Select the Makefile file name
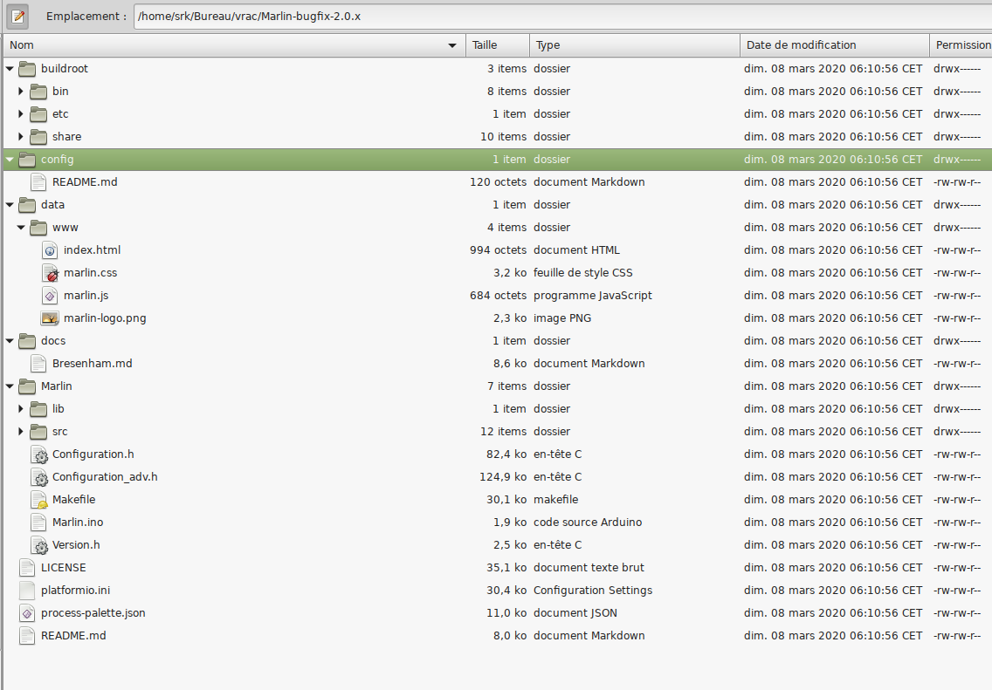992x690 pixels. [x=74, y=500]
